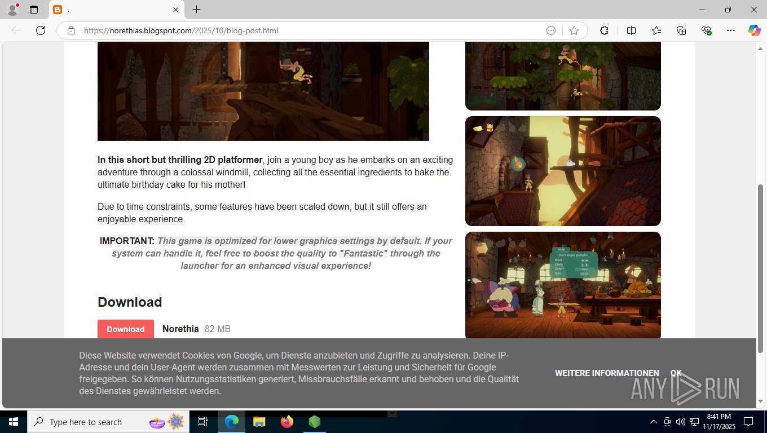Open Settings and more ellipsis menu
This screenshot has width=767, height=433.
(731, 30)
